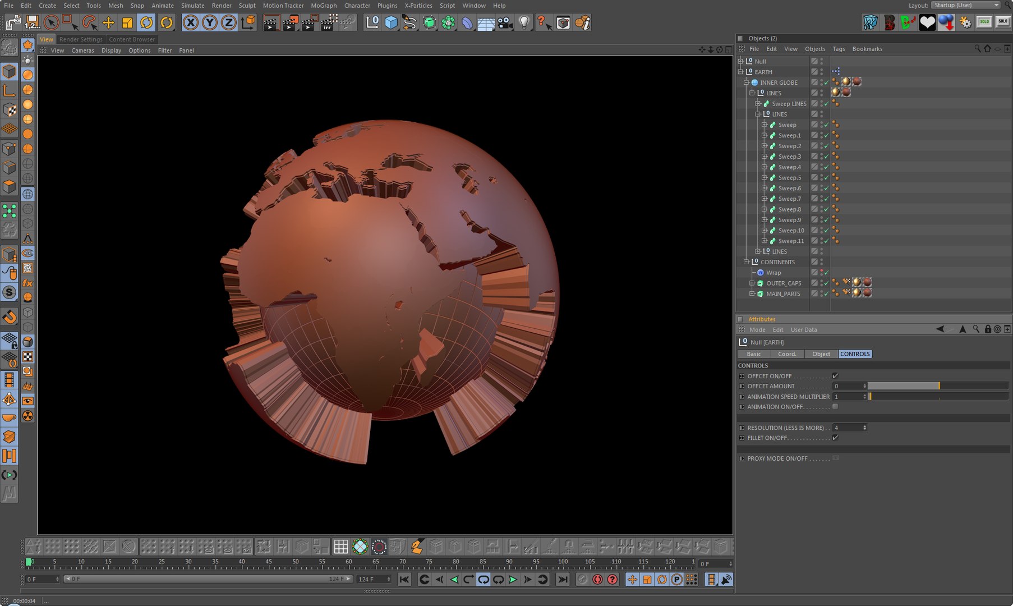Expand the Sweep LINES tree node

758,104
